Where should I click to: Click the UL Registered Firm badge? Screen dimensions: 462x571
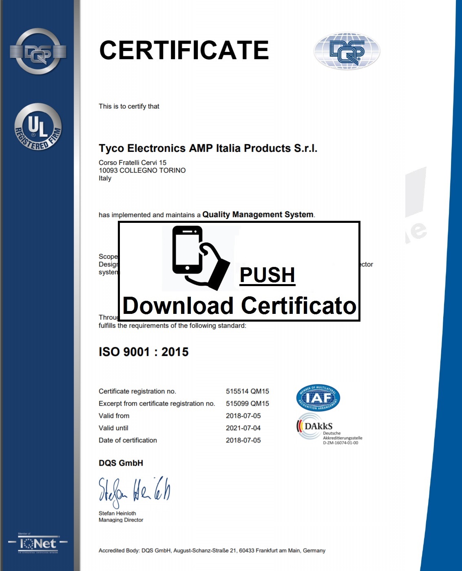click(x=38, y=127)
